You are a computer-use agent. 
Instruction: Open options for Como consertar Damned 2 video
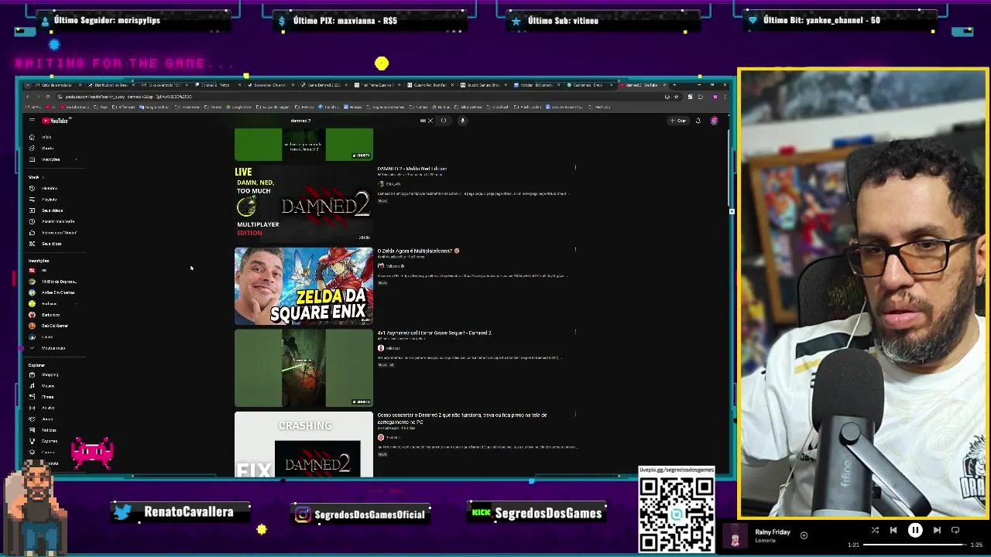[575, 415]
